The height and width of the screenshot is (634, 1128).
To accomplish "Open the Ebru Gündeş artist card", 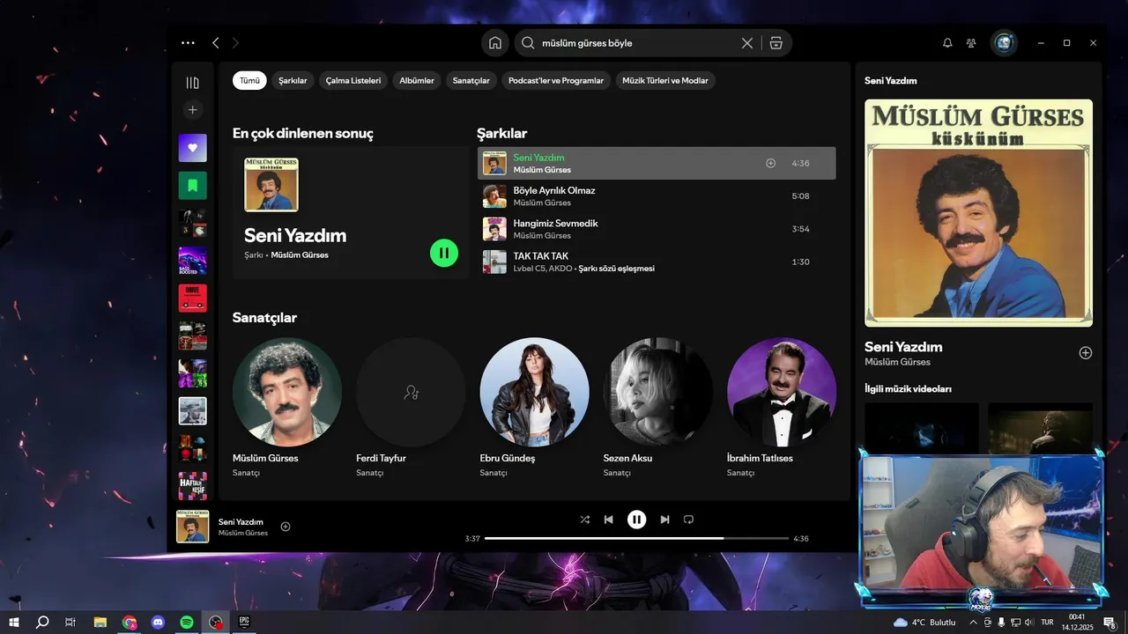I will tap(534, 407).
